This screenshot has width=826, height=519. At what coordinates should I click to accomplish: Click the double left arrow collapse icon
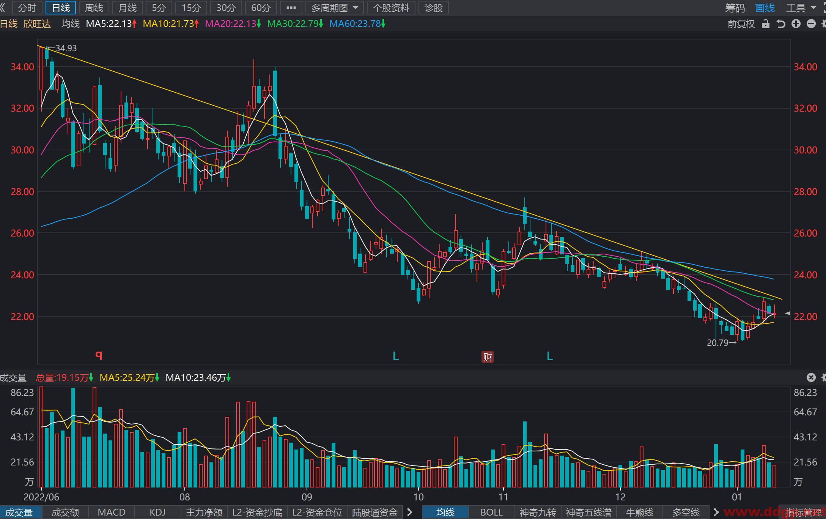pos(3,8)
